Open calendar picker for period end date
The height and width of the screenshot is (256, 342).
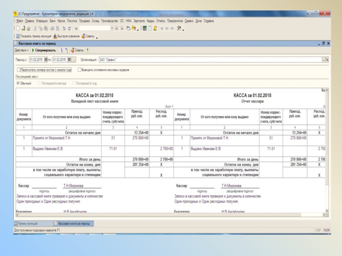(69, 60)
